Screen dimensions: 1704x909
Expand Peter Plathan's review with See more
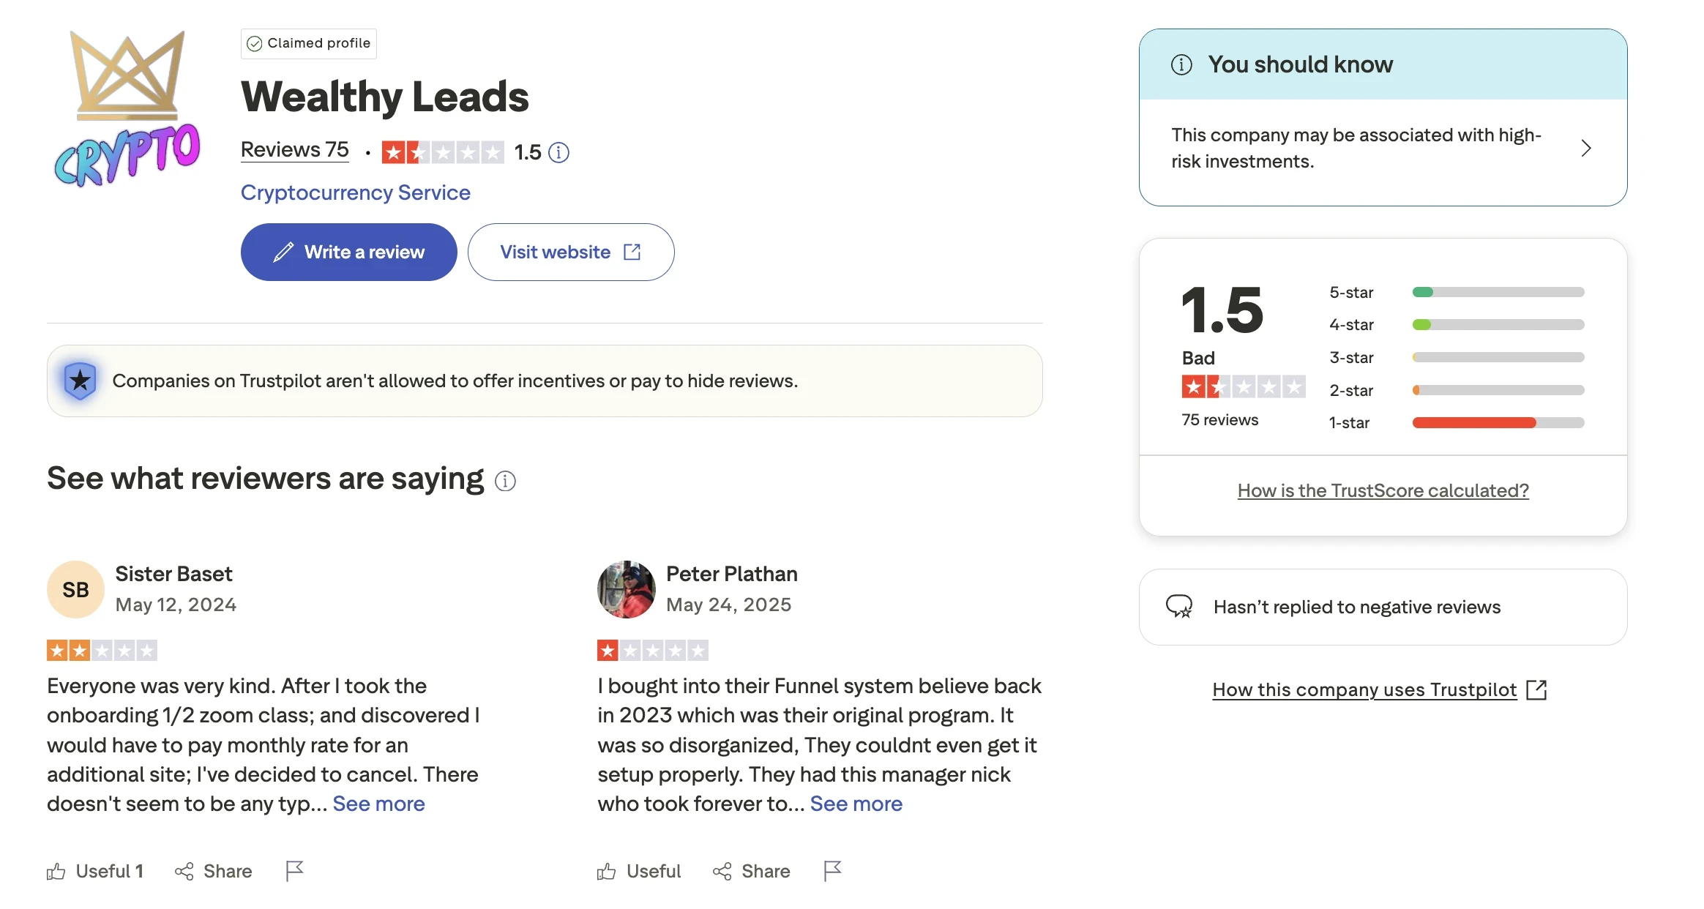tap(856, 804)
